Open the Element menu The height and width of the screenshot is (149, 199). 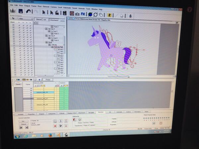(x=46, y=7)
